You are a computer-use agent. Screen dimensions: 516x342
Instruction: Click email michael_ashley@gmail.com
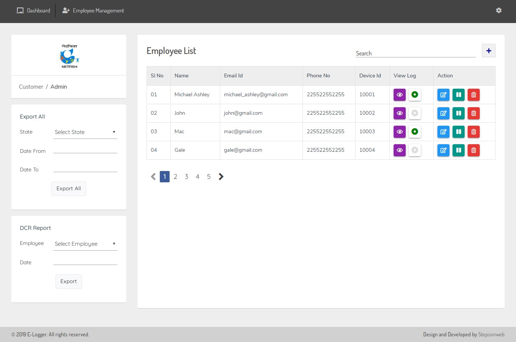pyautogui.click(x=256, y=95)
